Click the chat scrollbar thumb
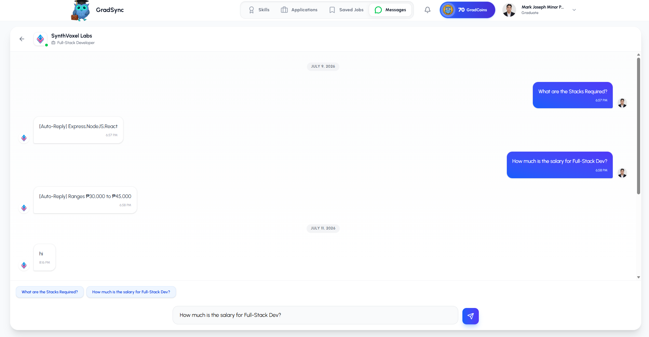 pos(638,126)
